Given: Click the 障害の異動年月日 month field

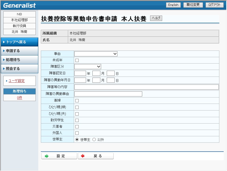Looking at the screenshot, I should pyautogui.click(x=96, y=80).
